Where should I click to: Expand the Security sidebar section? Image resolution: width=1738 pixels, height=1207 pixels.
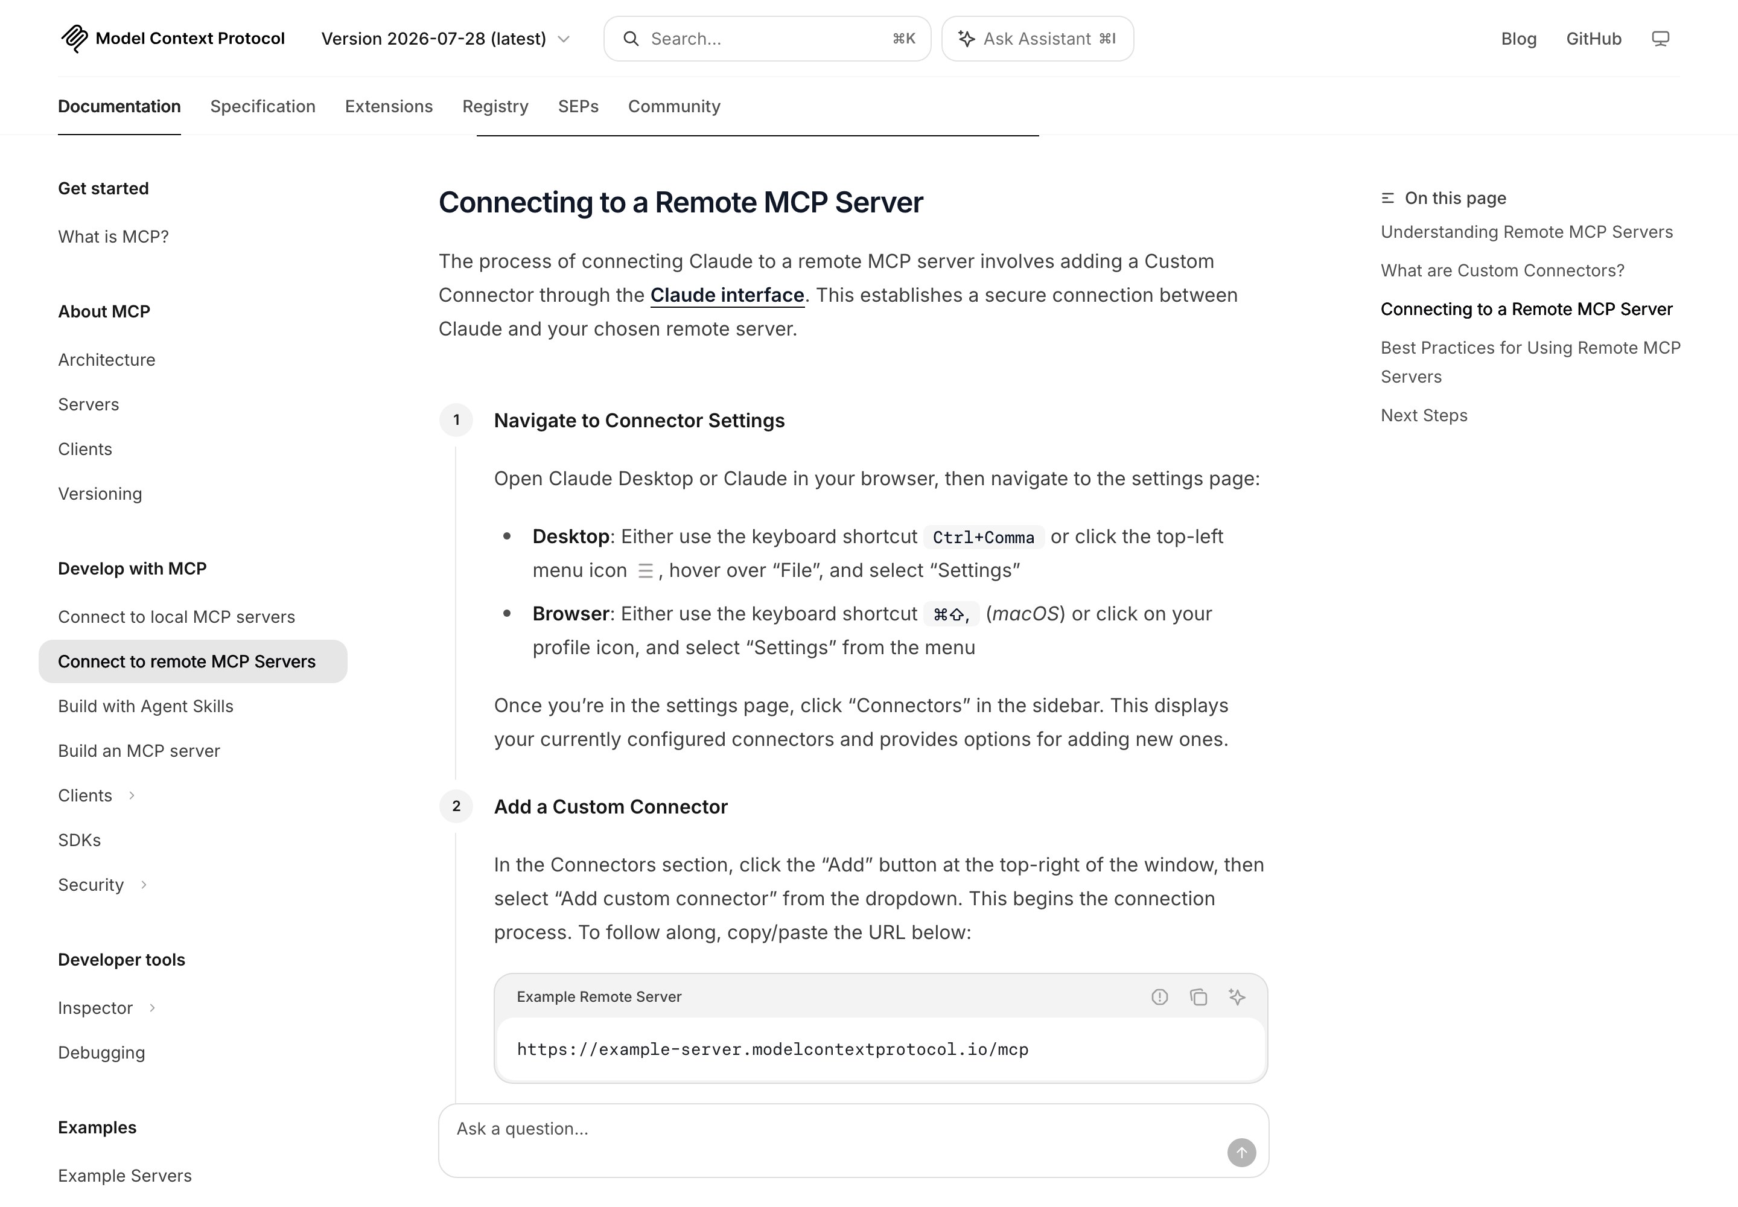[144, 884]
